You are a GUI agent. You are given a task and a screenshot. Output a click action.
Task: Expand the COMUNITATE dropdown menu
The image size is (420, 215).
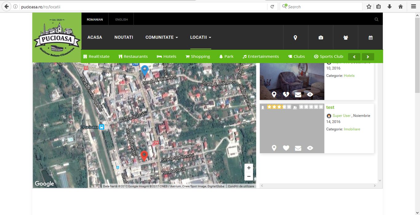(x=161, y=37)
